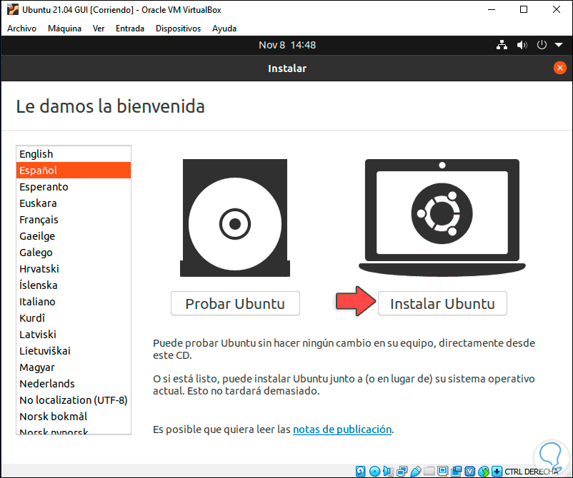Screen dimensions: 573x478
Task: Open the USB devices status icon
Action: [416, 471]
